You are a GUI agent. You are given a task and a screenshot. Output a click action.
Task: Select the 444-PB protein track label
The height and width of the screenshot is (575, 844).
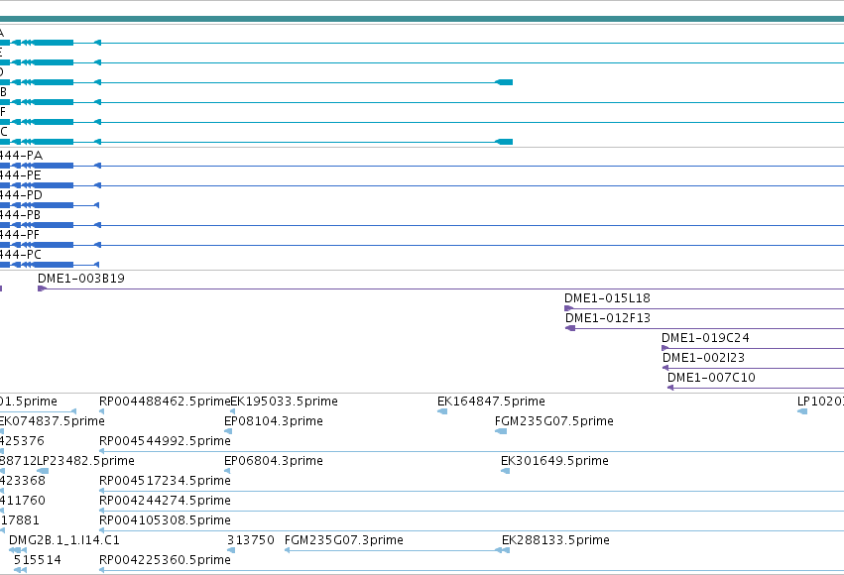point(21,215)
